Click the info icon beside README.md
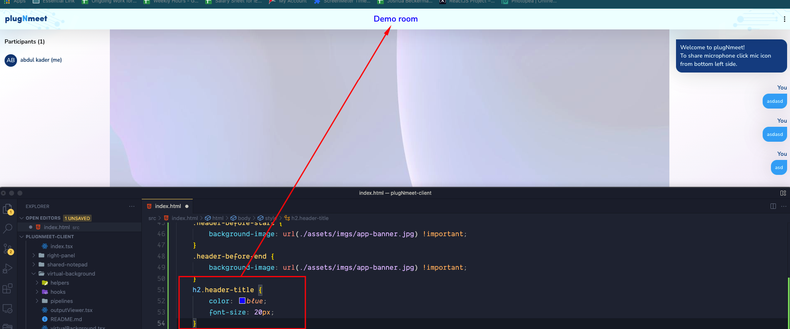790x329 pixels. tap(45, 319)
